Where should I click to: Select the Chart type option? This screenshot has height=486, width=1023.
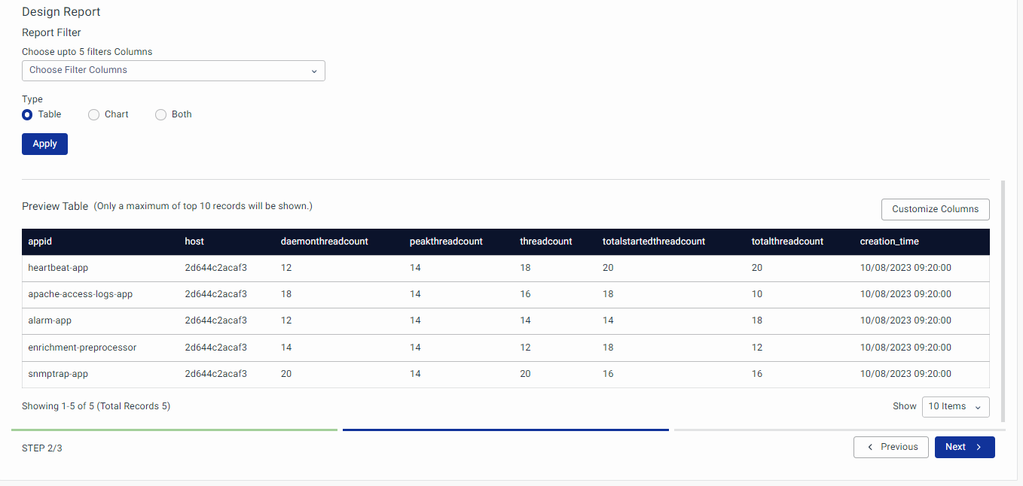pos(93,115)
